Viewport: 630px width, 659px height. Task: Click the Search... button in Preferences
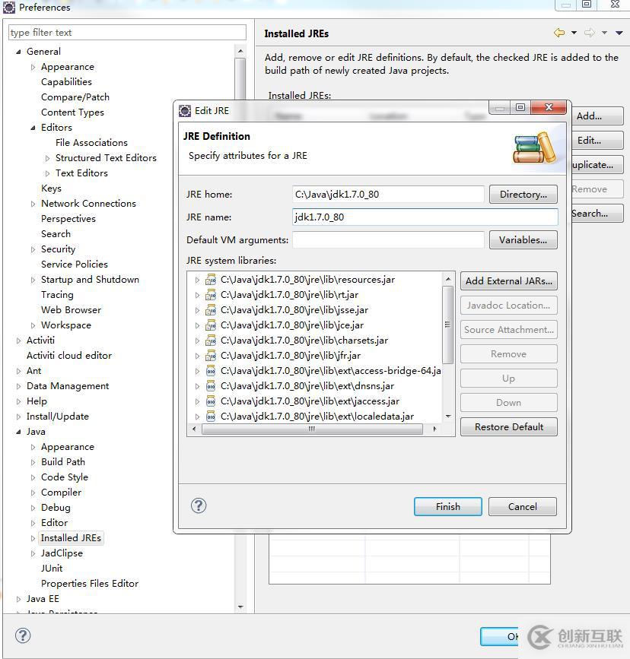click(597, 213)
